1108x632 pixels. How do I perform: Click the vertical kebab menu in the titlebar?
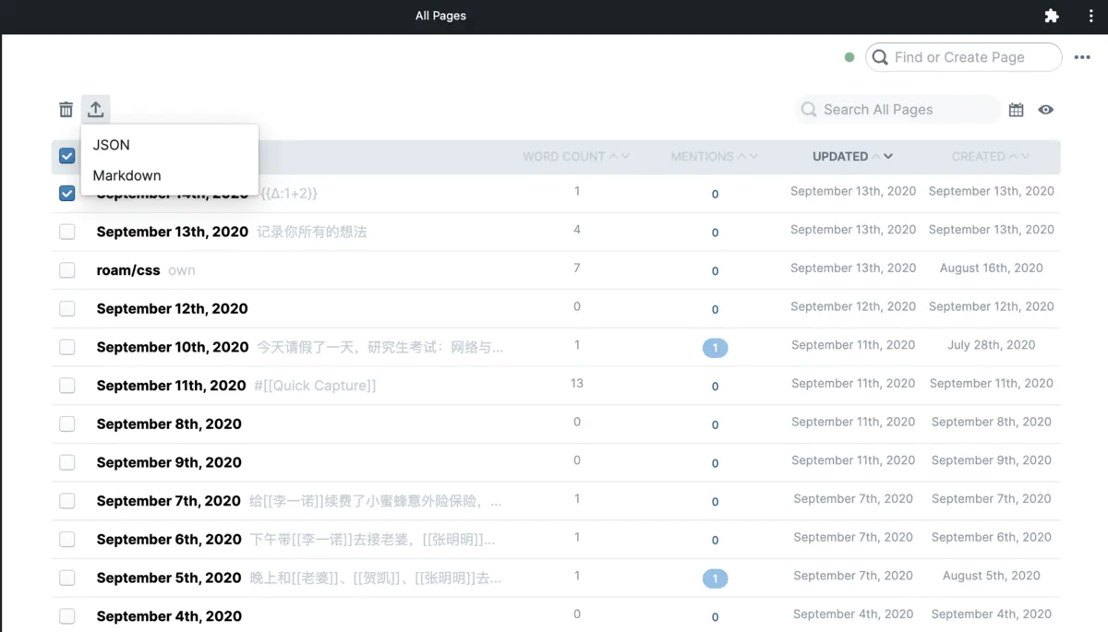tap(1090, 16)
